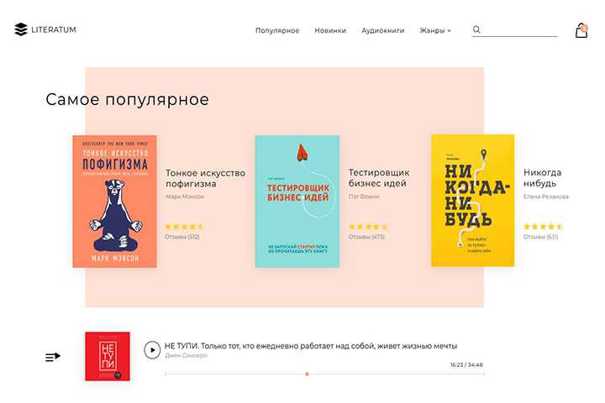Click star rating above Отзывы (631)
The image size is (605, 403).
pyautogui.click(x=543, y=227)
